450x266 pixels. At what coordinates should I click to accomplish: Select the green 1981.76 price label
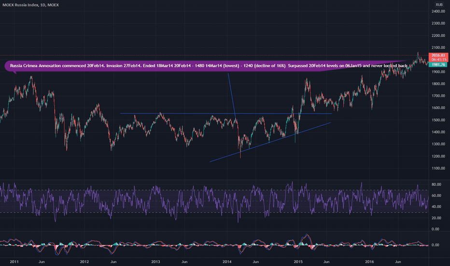click(438, 65)
